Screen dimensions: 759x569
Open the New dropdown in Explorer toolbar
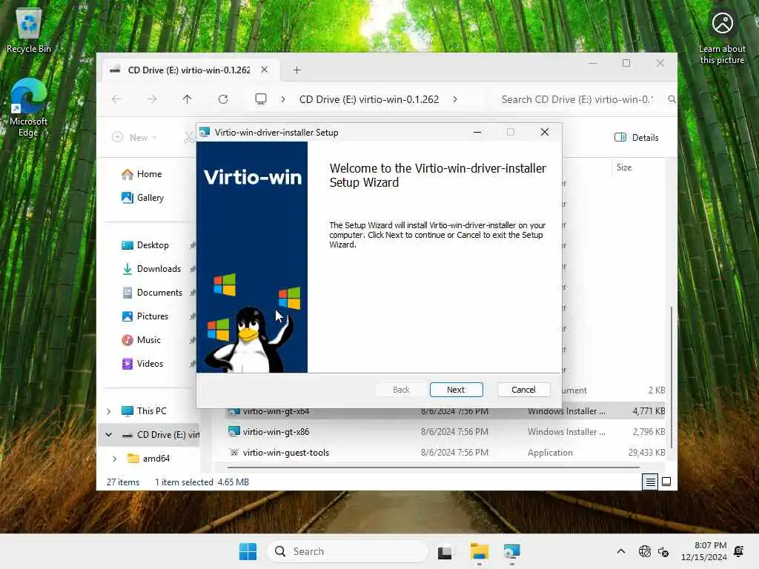[x=135, y=137]
